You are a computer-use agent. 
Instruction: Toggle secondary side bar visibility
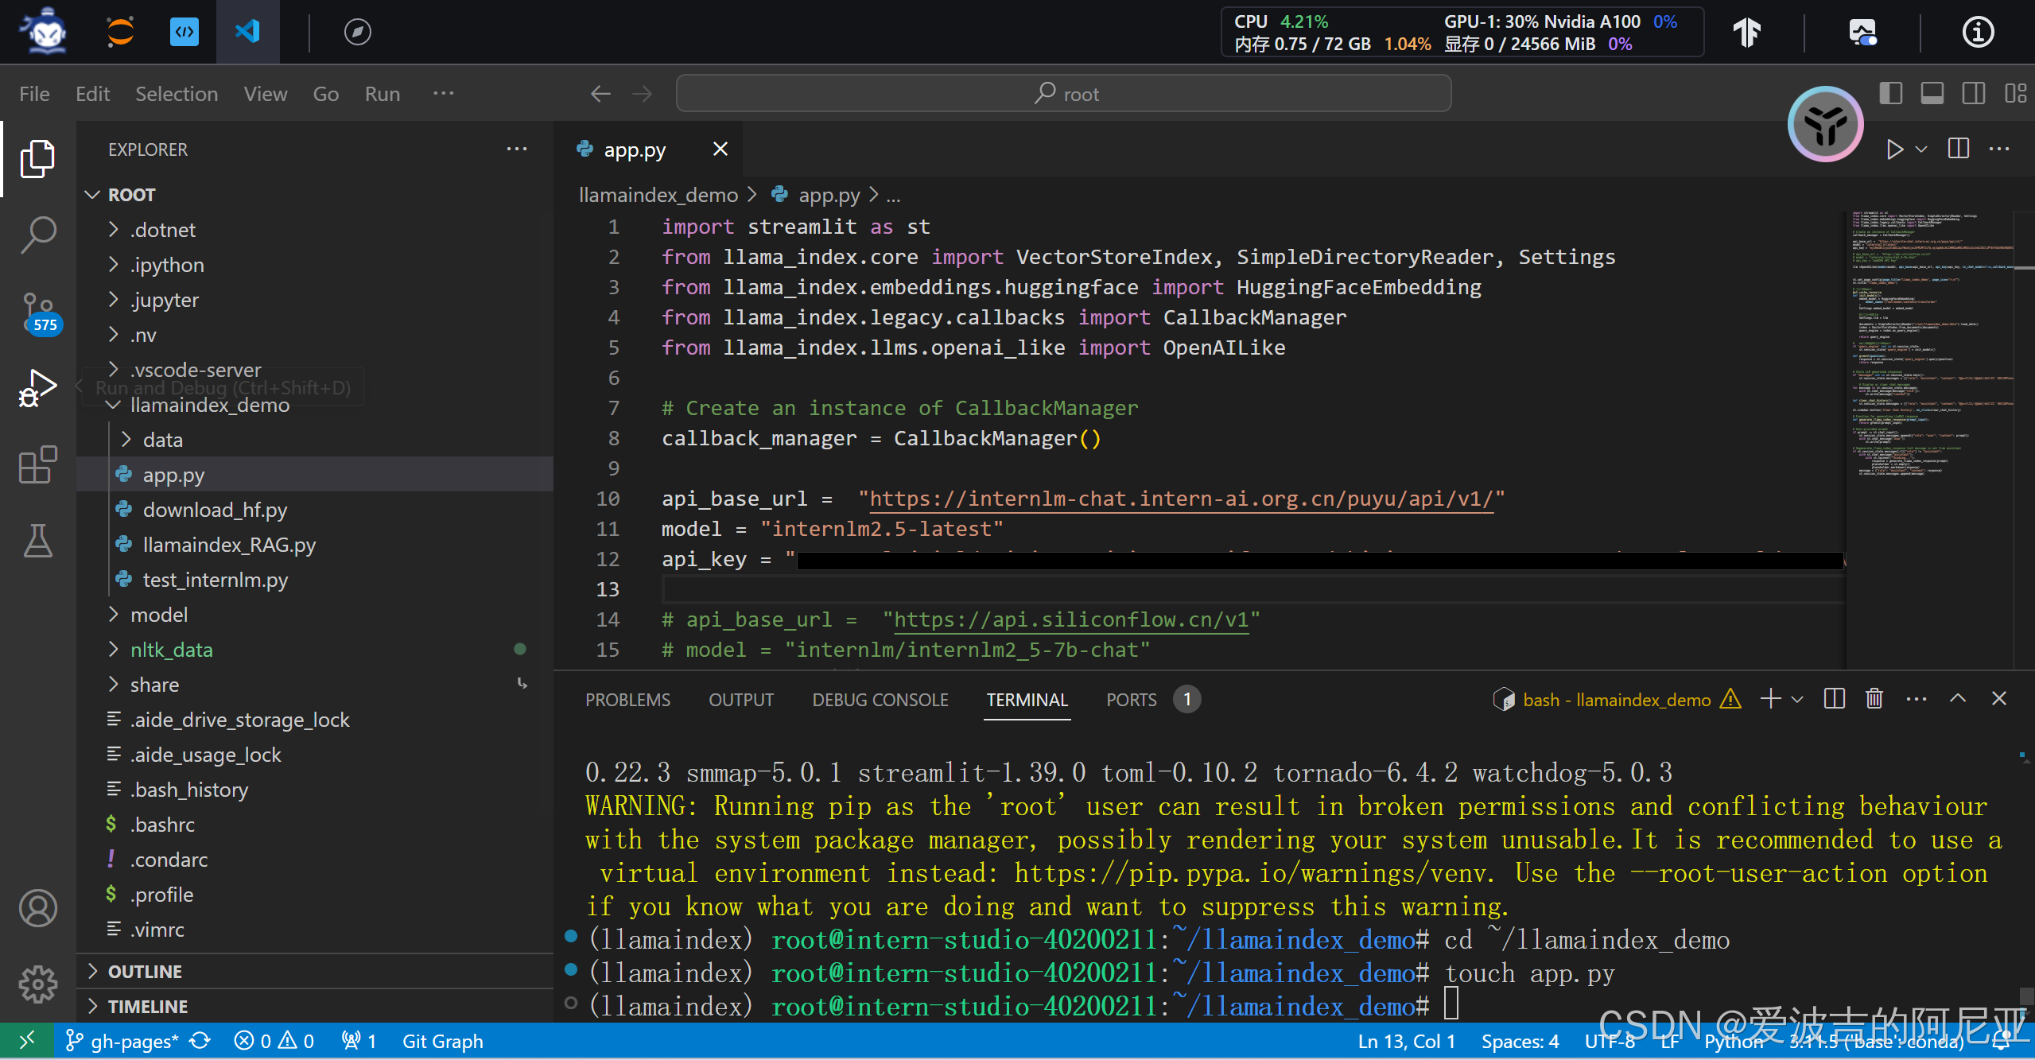1974,94
